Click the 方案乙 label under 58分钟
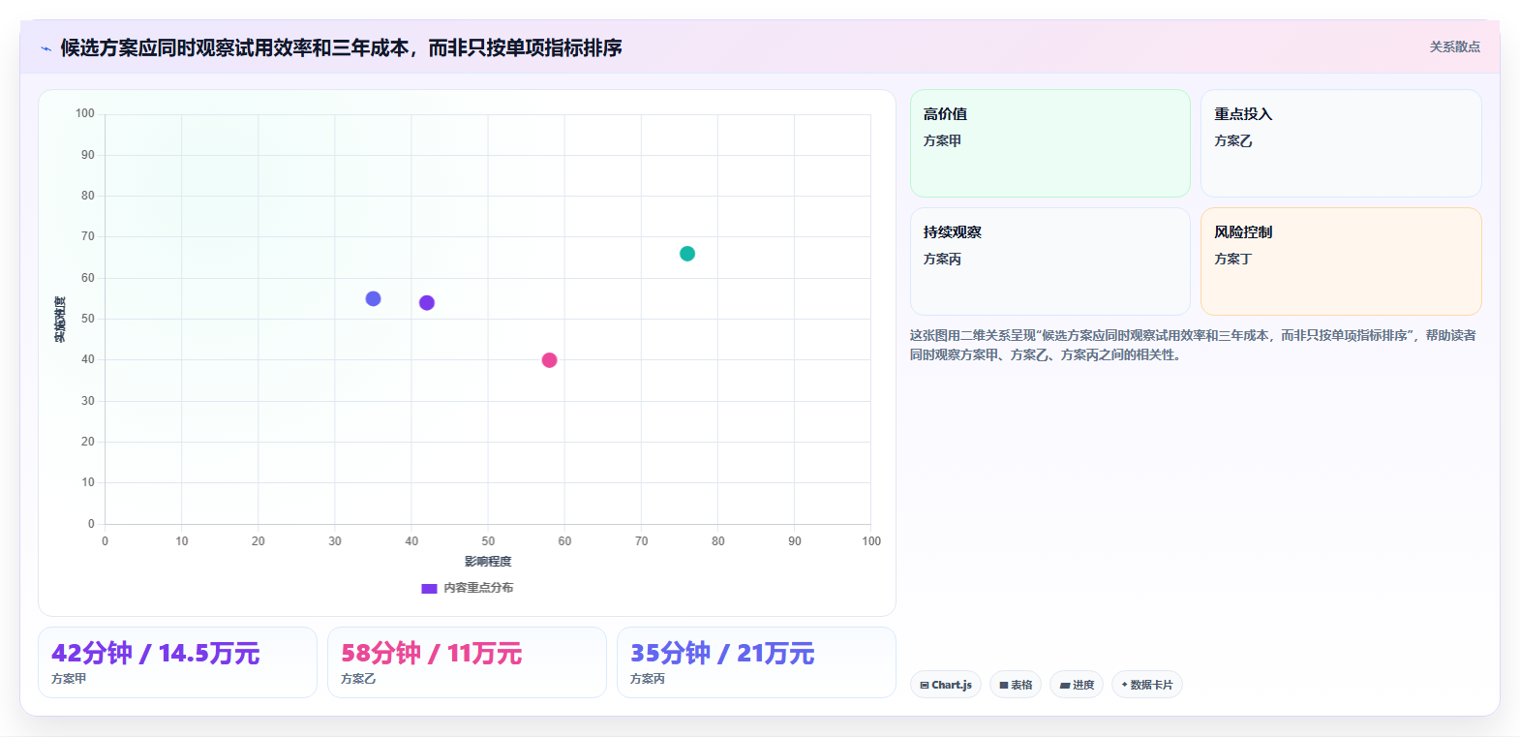Viewport: 1520px width, 737px height. coord(358,679)
